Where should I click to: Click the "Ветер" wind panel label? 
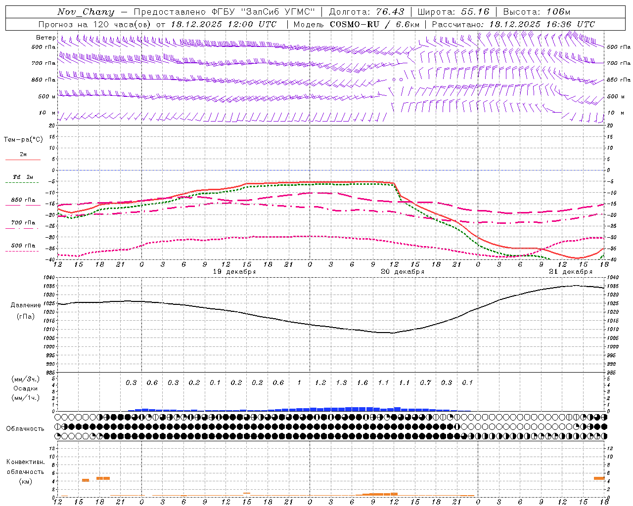click(x=45, y=38)
